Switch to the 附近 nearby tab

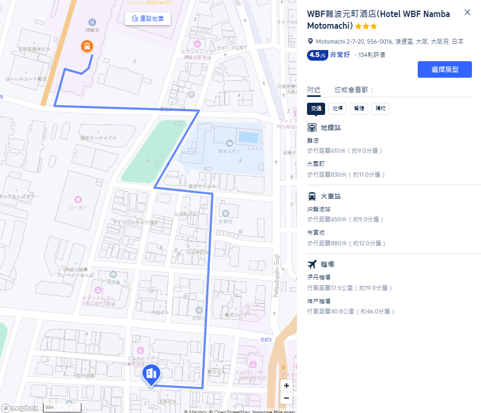(314, 89)
